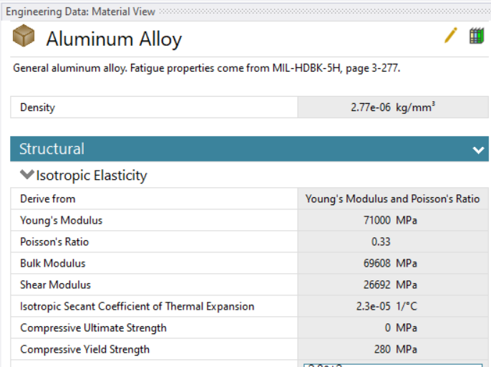Select the Compressive Ultimate Strength 0 MPa value
This screenshot has width=491, height=367.
pyautogui.click(x=392, y=328)
